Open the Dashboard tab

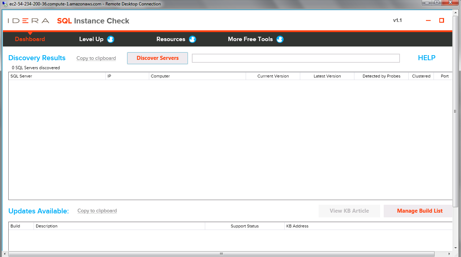[x=30, y=39]
